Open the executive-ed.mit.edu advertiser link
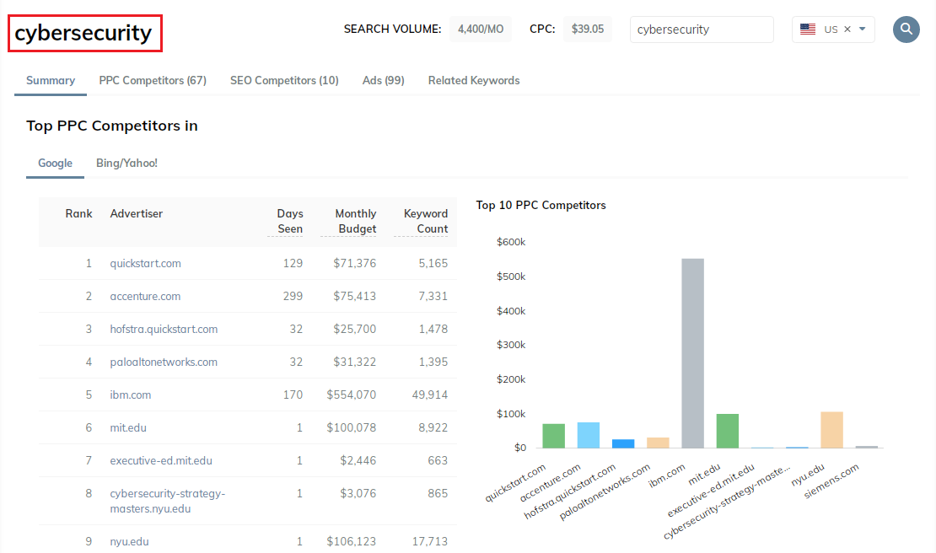Viewport: 936px width, 553px height. point(161,460)
